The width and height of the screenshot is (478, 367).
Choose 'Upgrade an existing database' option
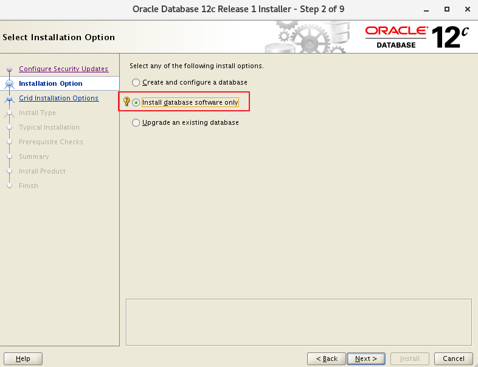pos(185,123)
